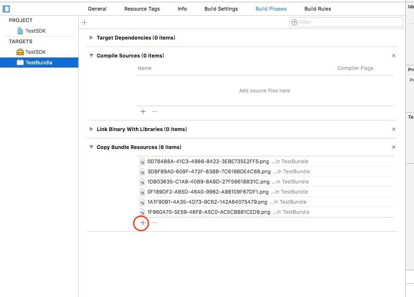Select 1A1F90B1-4A35-4D73-9C62-142A64075479.png
414x297 pixels.
pos(265,202)
